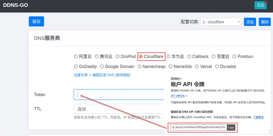Viewport: 273px width, 136px height.
Task: Select the DnsPod radio button
Action: tap(117, 57)
